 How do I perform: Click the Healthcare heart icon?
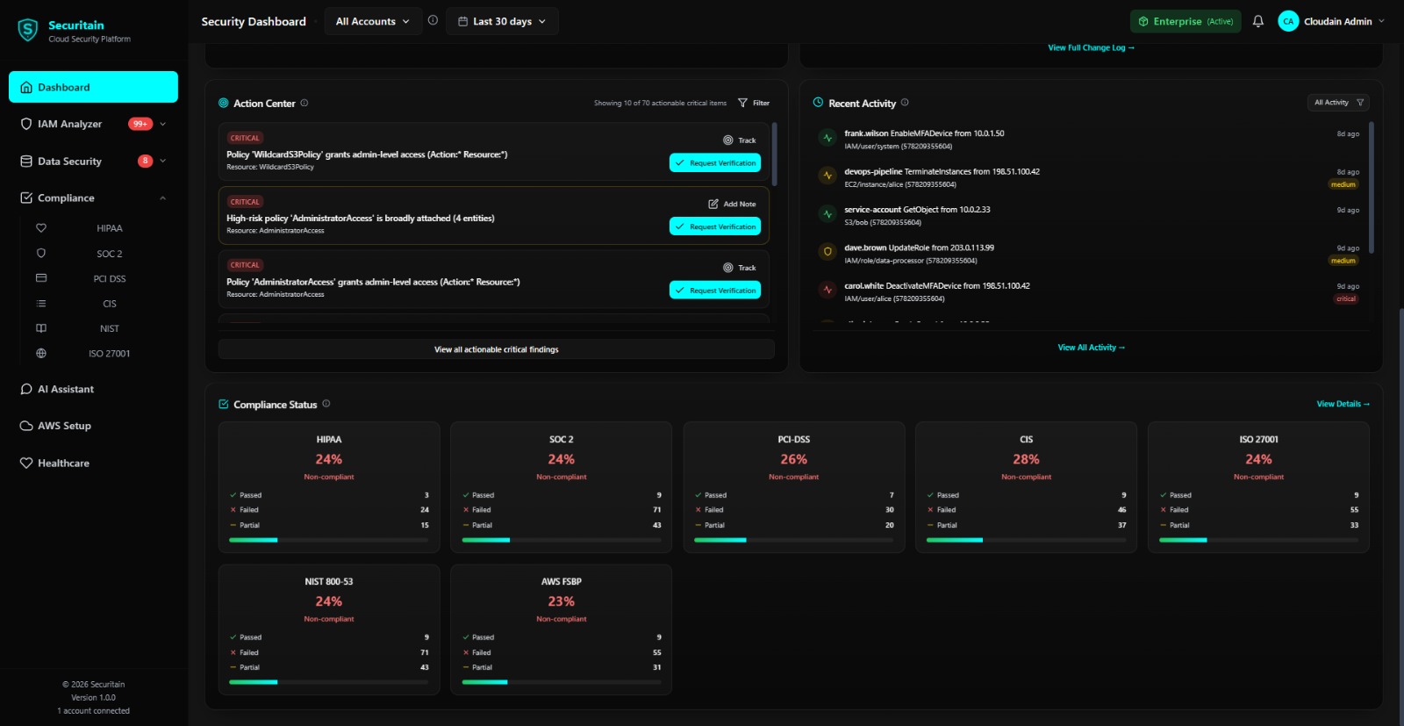tap(26, 463)
